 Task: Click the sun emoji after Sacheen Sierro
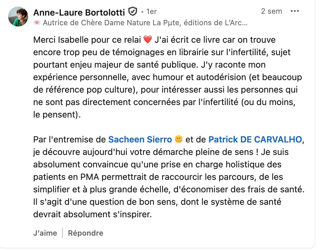(179, 140)
